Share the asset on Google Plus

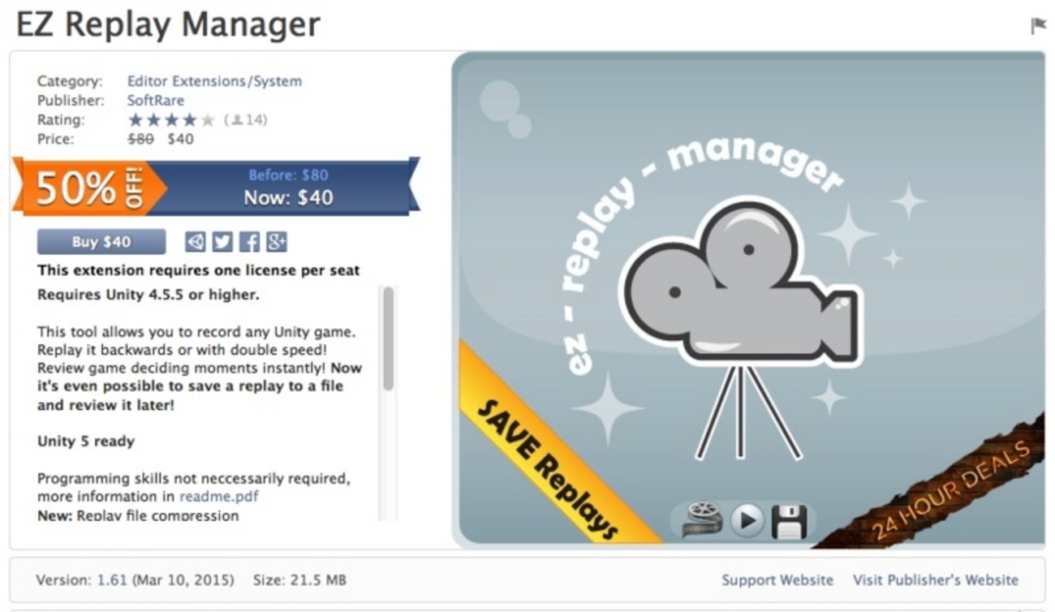(277, 242)
